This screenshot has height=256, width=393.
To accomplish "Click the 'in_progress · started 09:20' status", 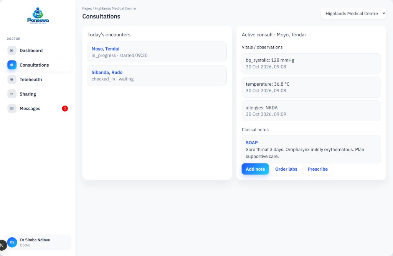I will click(x=120, y=55).
